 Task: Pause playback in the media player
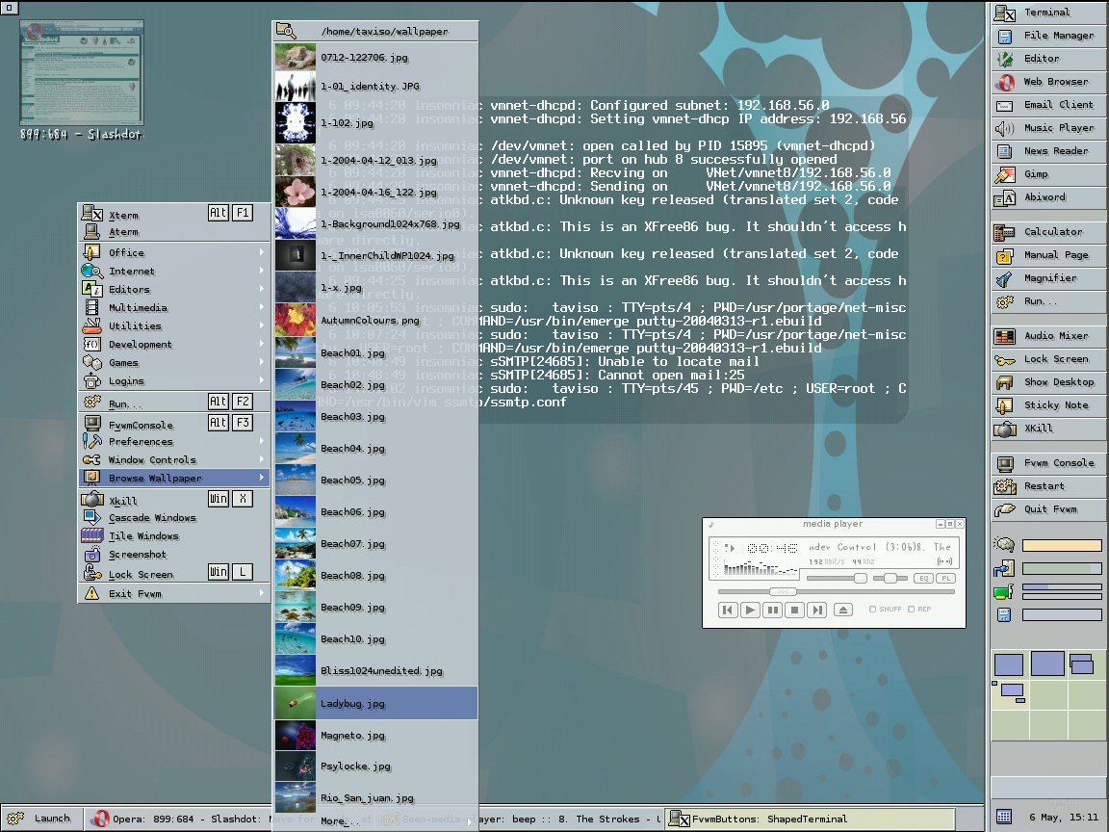point(772,610)
